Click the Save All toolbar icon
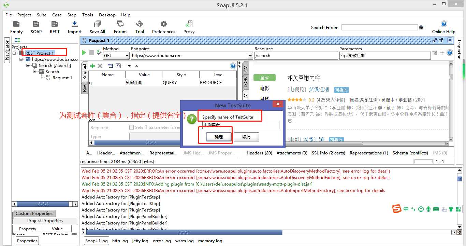 tap(97, 24)
